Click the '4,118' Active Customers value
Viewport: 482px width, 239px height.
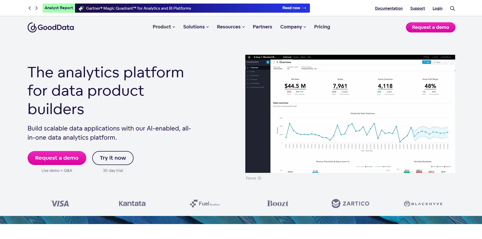pyautogui.click(x=385, y=86)
